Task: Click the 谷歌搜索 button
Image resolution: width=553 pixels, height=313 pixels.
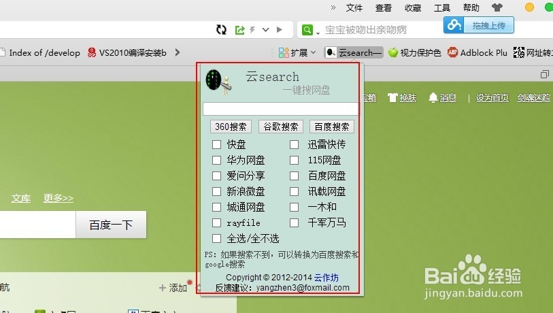Action: 281,127
